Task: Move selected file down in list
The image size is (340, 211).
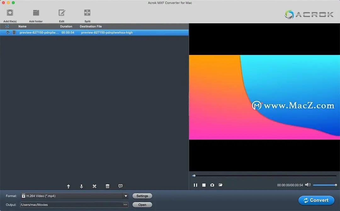Action: tap(82, 186)
